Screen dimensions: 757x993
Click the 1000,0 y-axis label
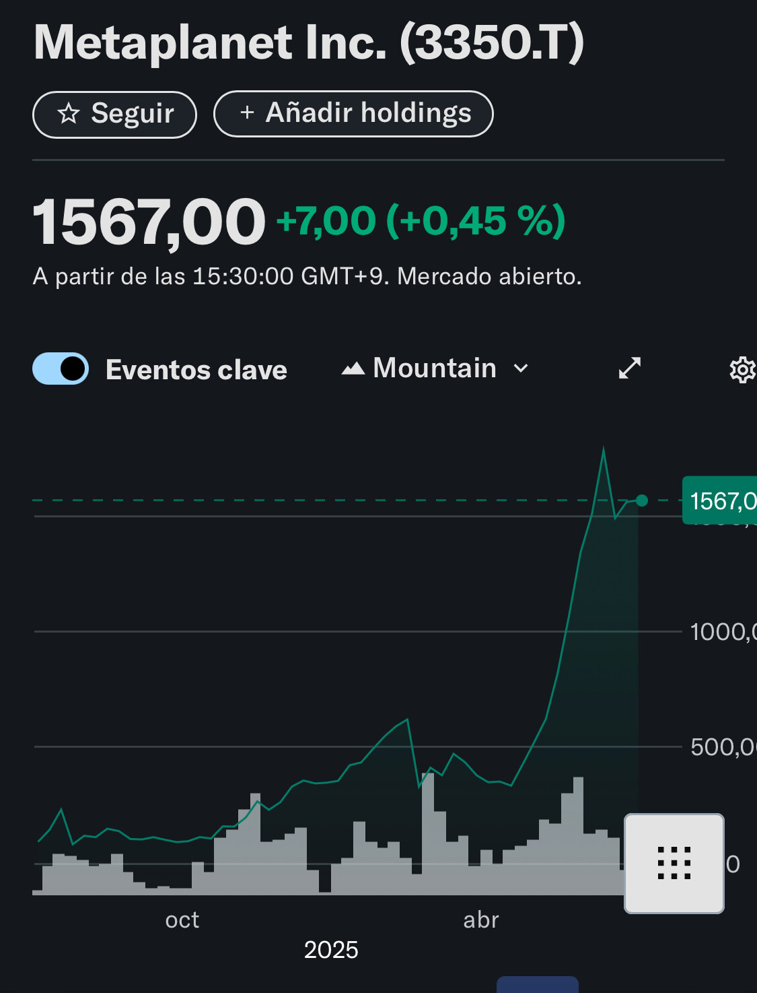point(723,632)
